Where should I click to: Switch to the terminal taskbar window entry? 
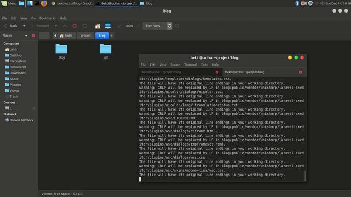pos(117,3)
